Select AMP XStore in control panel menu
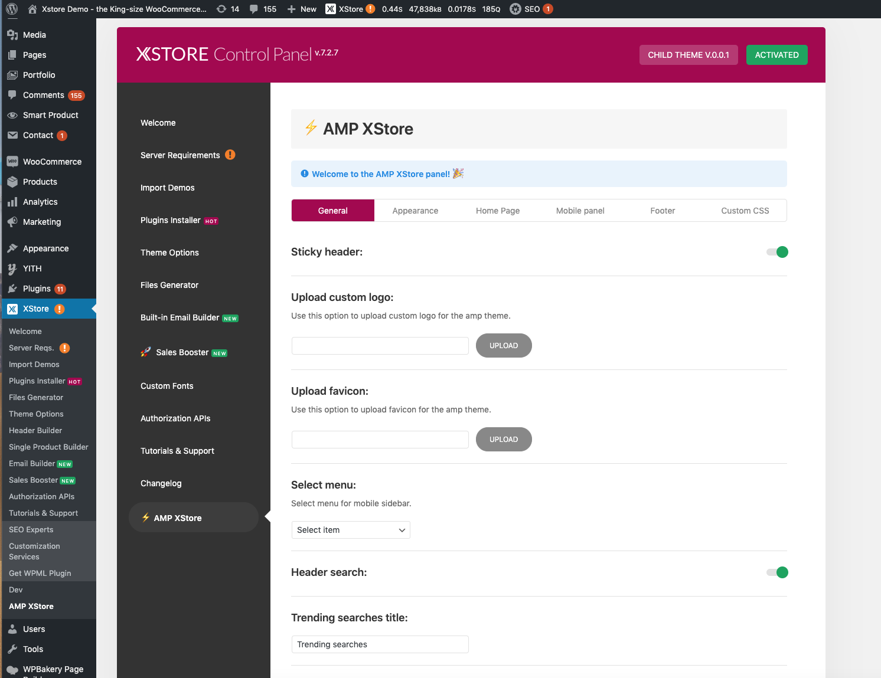 194,517
